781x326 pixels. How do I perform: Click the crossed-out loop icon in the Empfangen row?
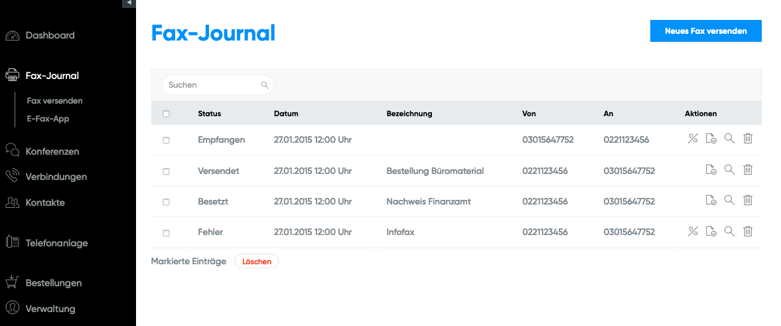pos(693,139)
